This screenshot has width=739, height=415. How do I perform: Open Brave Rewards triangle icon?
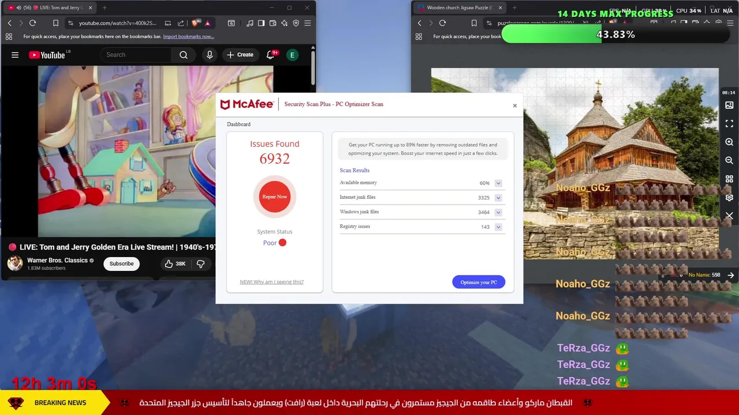coord(207,23)
